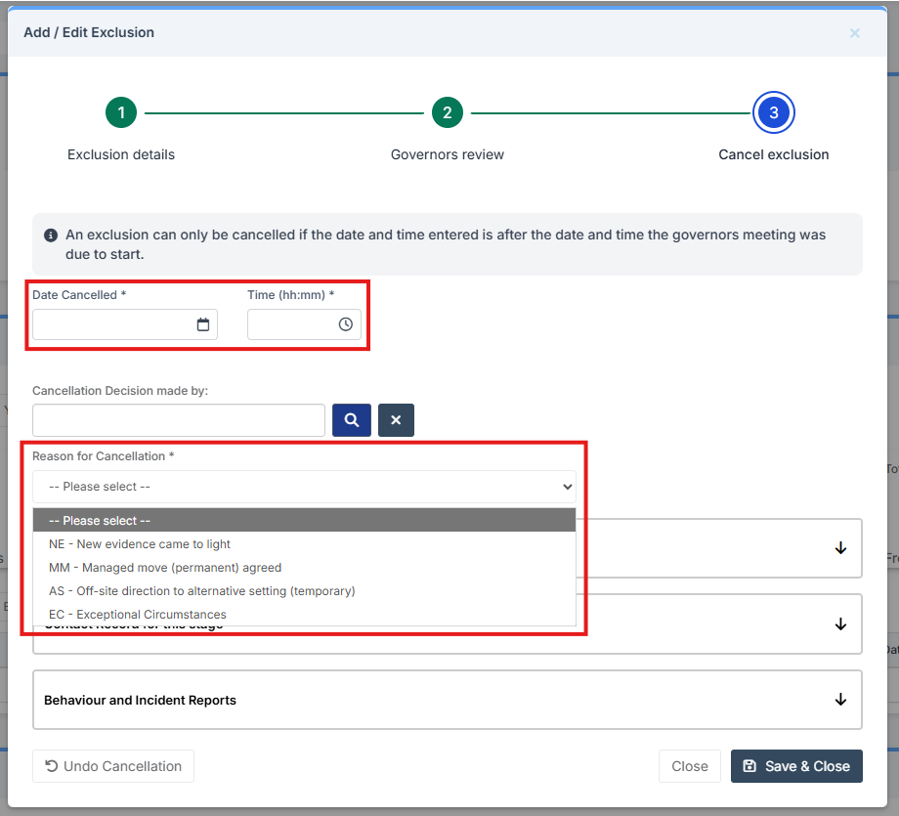Screen dimensions: 899x816
Task: Click the Date Cancelled input field
Action: pos(125,324)
